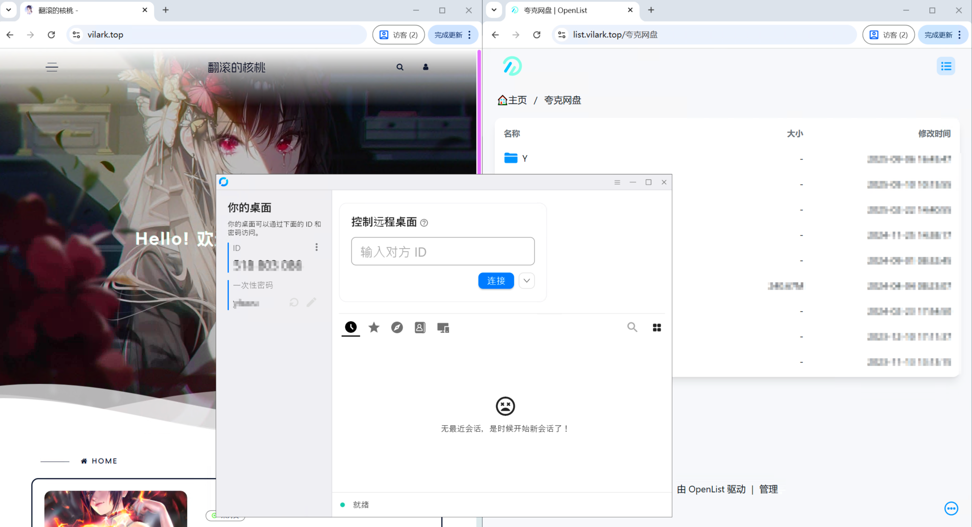972x527 pixels.
Task: Search sessions with magnifier icon in RustDesk
Action: [632, 327]
